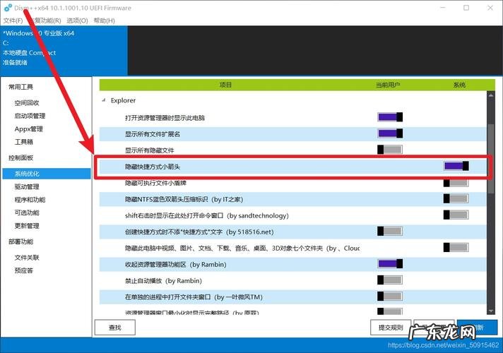Disable 显示所有文件扩展名 switch
The width and height of the screenshot is (503, 353).
[x=389, y=133]
